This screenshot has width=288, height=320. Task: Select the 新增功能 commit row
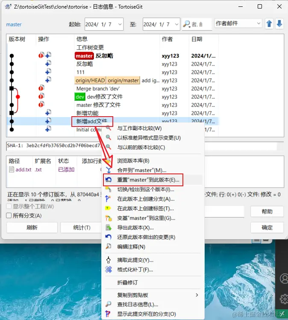(112, 113)
